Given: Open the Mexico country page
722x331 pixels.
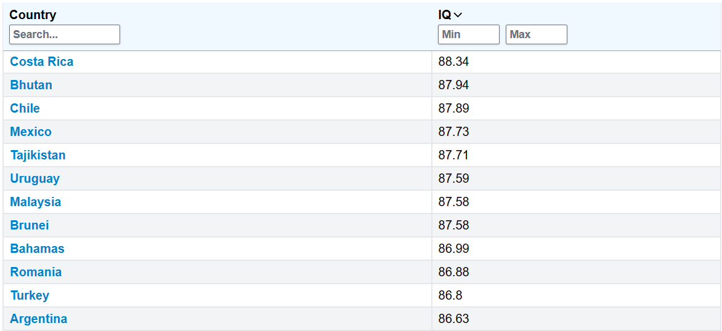Looking at the screenshot, I should coord(31,132).
